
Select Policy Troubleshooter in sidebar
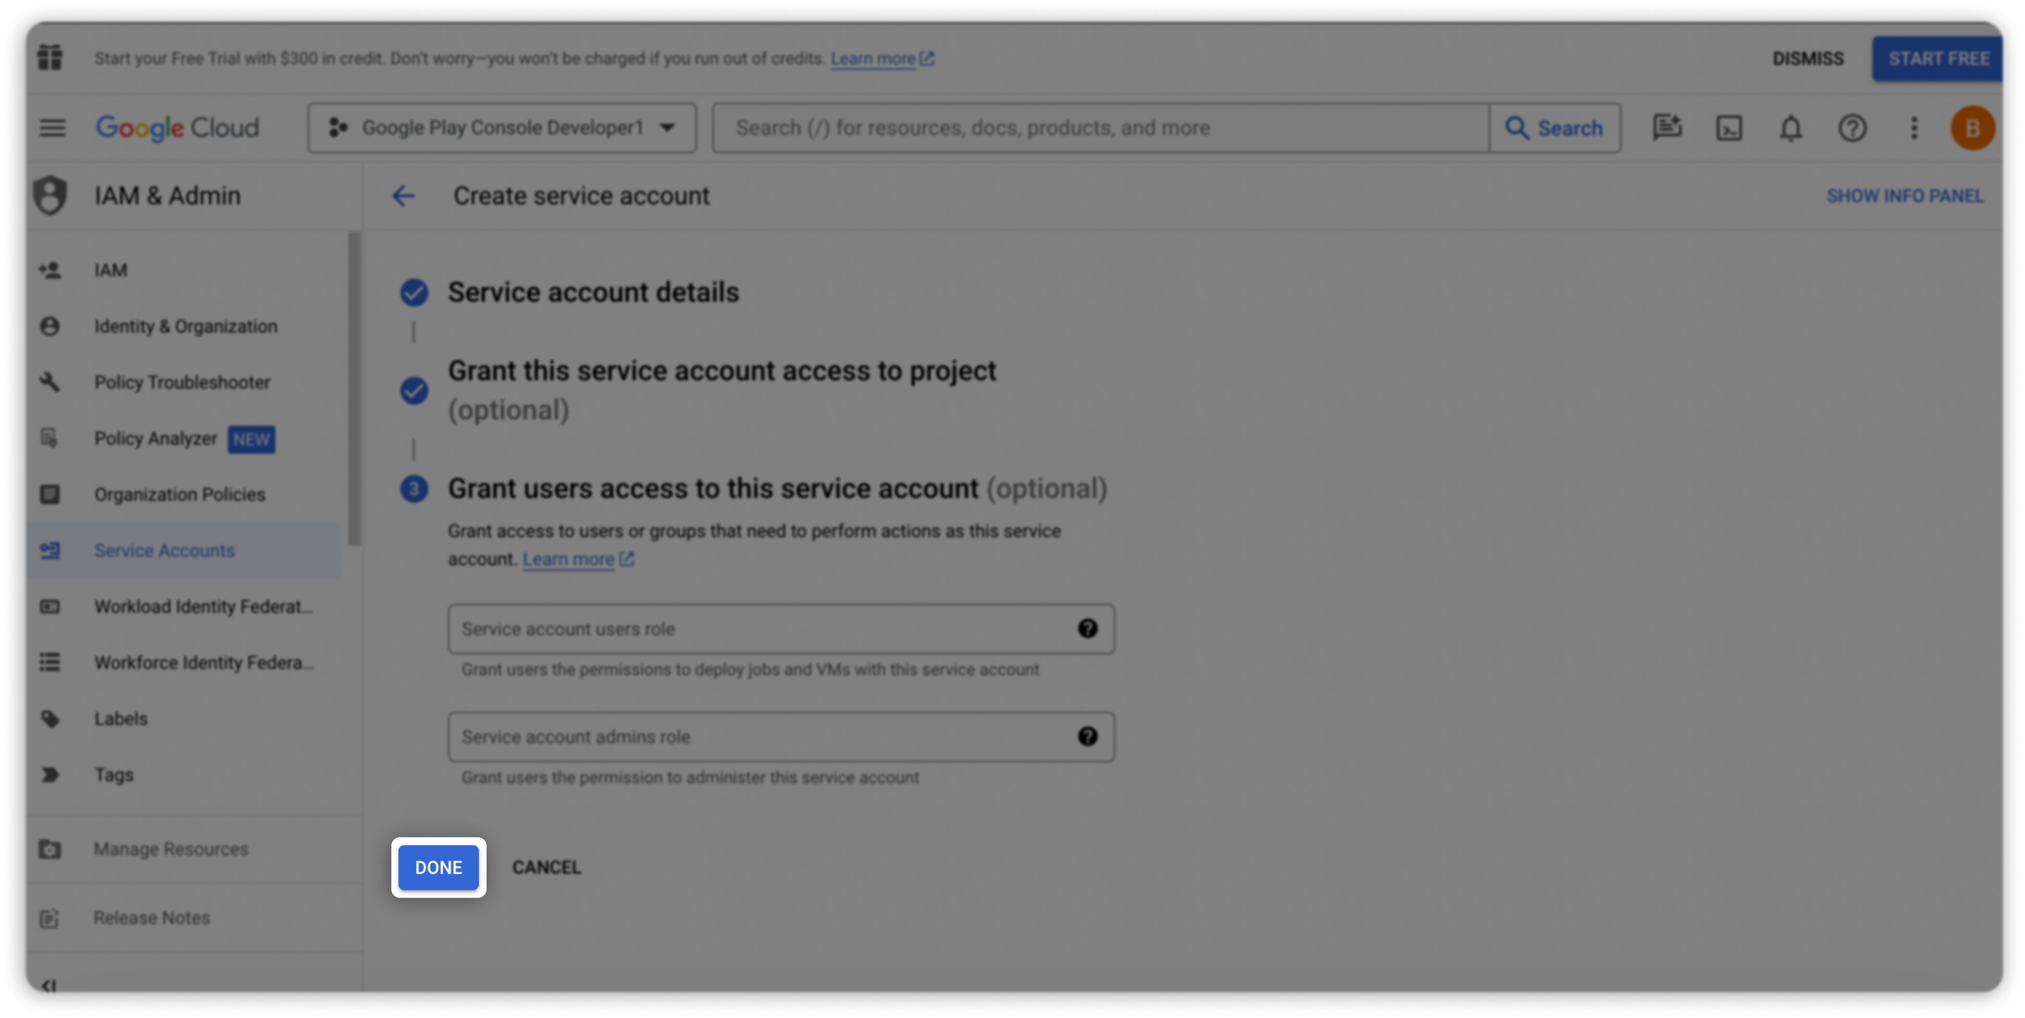click(x=182, y=382)
